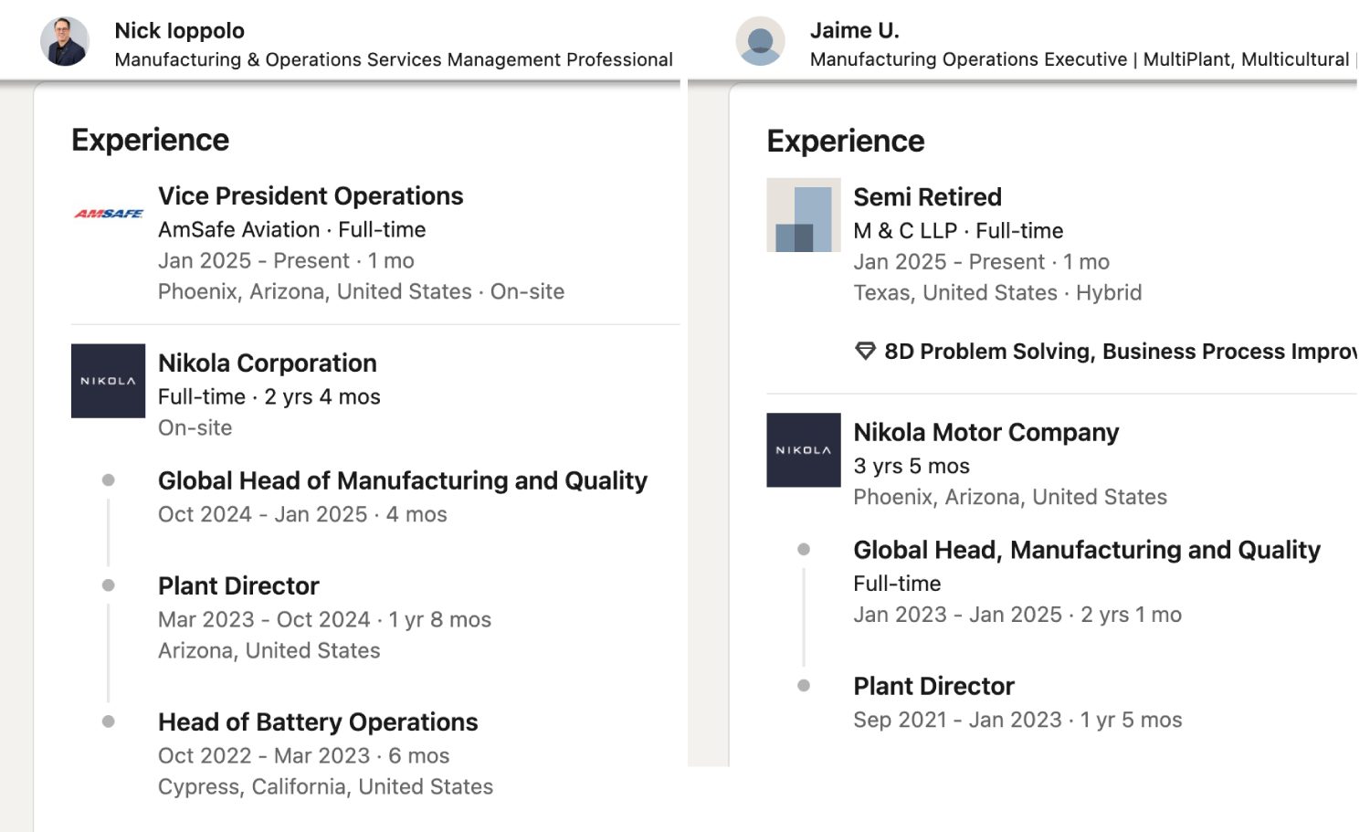This screenshot has height=832, width=1370.
Task: Click the M & C LLP company logo
Action: point(804,216)
